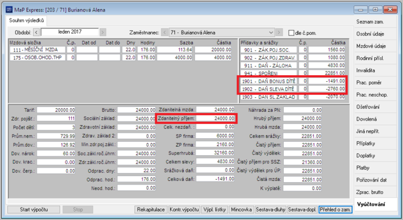Screen dimensions: 403x220
Task: Open Rekapitulace report
Action: coord(150,209)
